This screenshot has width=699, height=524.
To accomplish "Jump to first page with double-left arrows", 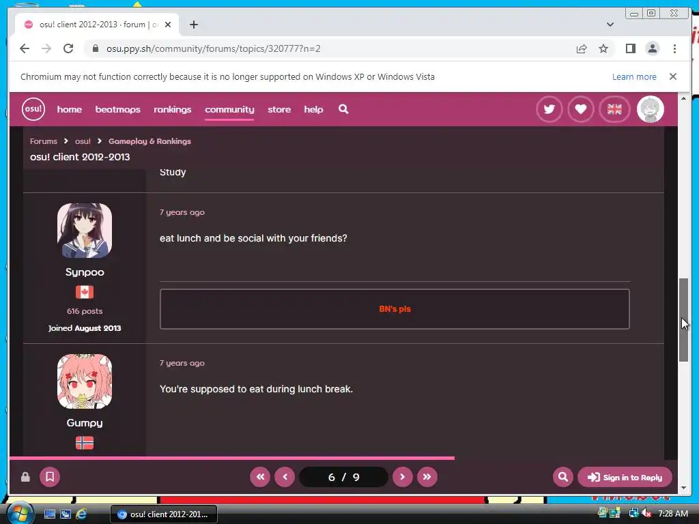I will 260,477.
